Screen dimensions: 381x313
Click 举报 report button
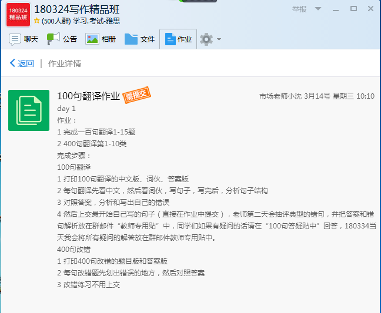tap(299, 9)
